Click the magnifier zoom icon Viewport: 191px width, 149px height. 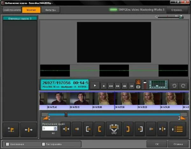tap(156, 17)
